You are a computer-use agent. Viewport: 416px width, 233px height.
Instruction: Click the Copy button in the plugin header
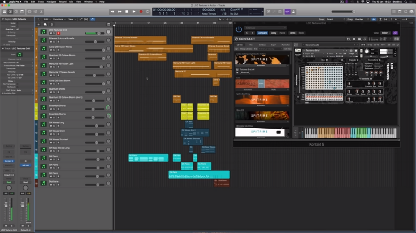[274, 33]
